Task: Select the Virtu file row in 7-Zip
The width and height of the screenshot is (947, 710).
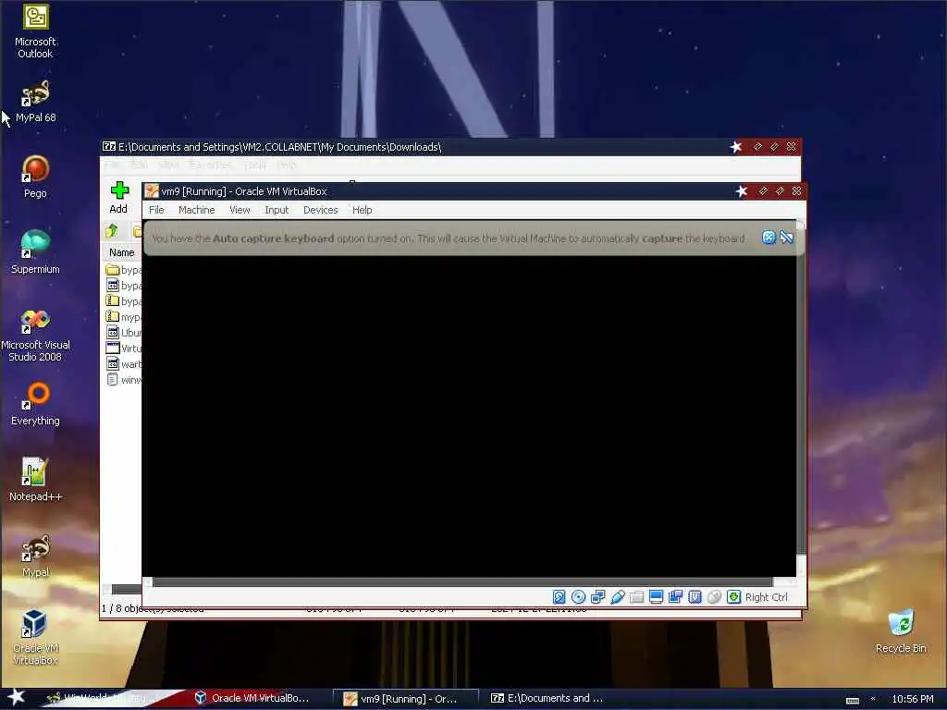Action: (123, 348)
